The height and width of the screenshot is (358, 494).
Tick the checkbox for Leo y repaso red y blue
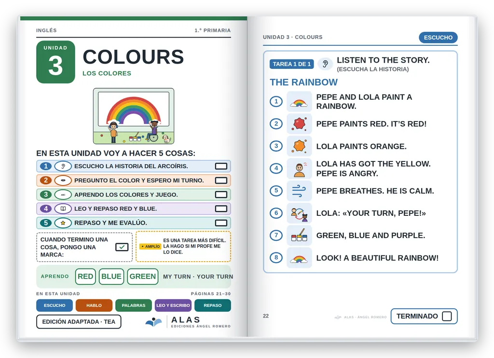(221, 209)
